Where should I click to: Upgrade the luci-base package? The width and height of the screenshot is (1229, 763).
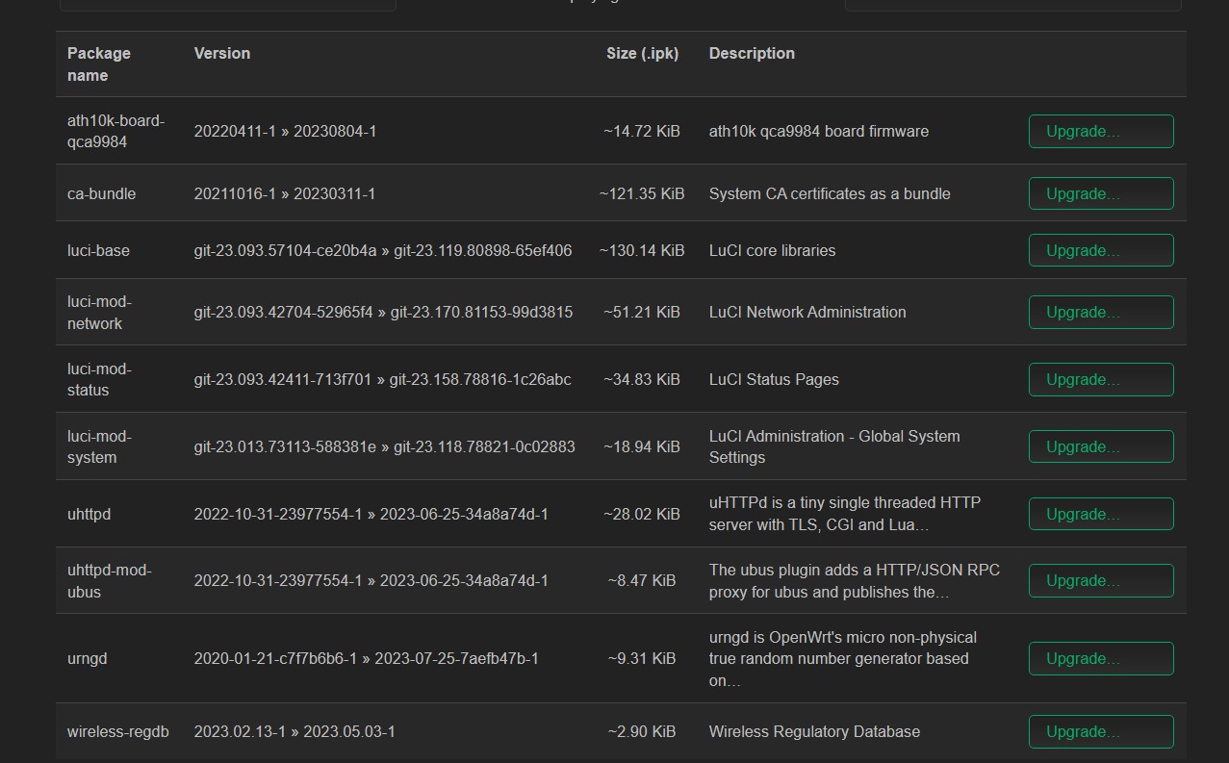click(x=1101, y=250)
